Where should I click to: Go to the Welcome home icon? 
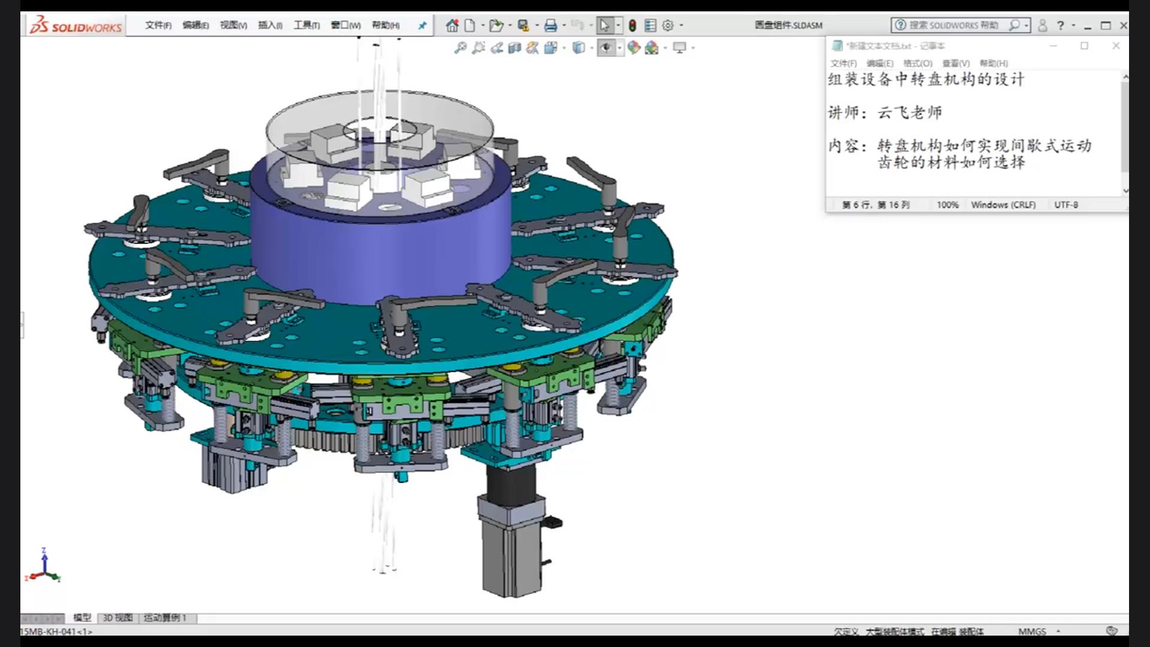[452, 26]
